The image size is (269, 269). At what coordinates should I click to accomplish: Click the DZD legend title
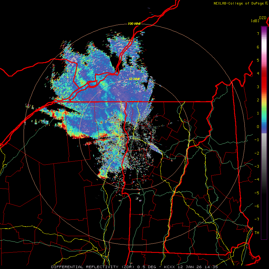263,18
